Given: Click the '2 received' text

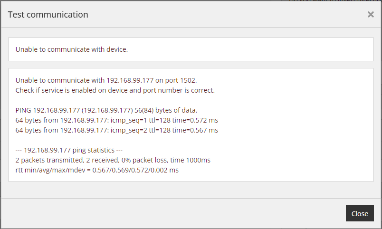Looking at the screenshot, I should 102,160.
